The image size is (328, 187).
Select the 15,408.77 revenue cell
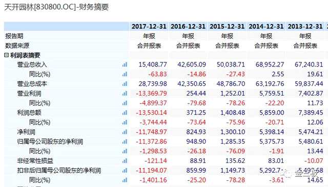click(x=153, y=64)
